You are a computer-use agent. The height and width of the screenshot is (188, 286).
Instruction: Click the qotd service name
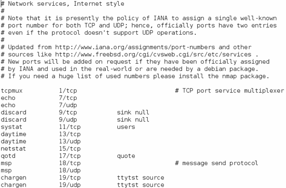point(8,156)
